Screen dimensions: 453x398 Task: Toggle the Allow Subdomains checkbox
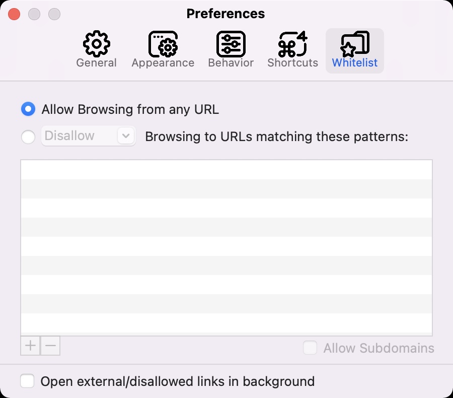coord(310,348)
